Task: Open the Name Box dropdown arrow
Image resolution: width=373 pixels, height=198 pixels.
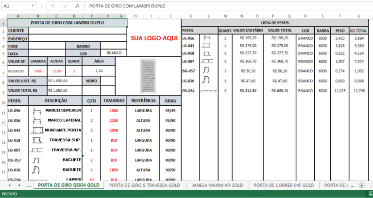Action: point(33,6)
